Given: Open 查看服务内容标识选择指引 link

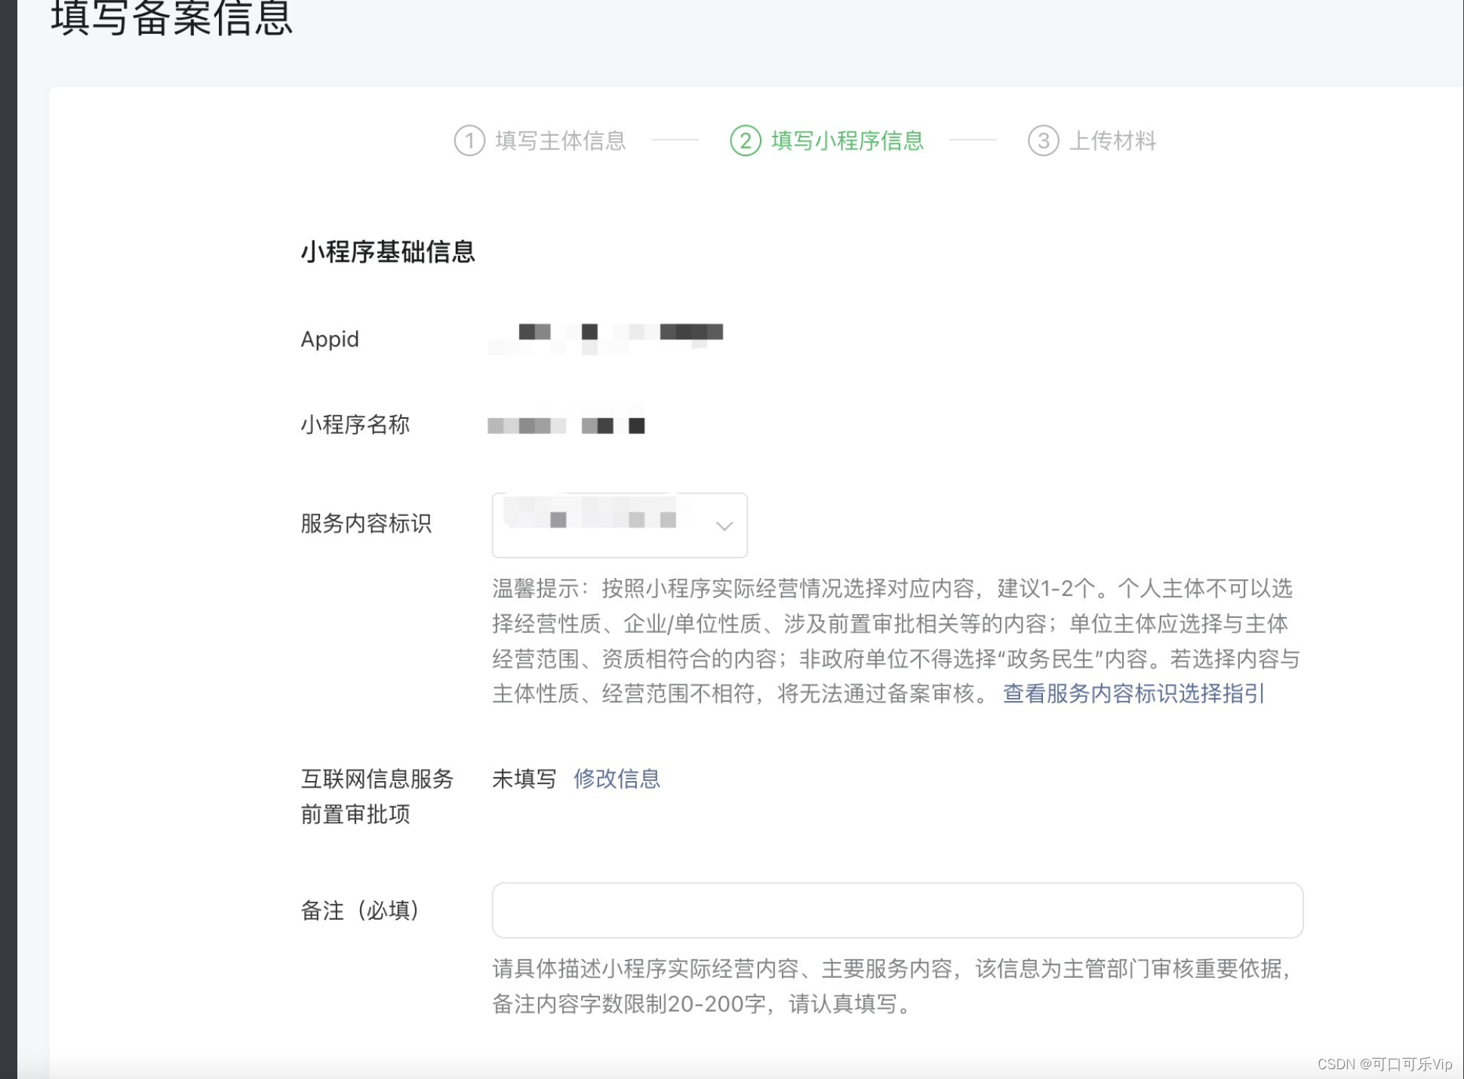Looking at the screenshot, I should [1133, 693].
